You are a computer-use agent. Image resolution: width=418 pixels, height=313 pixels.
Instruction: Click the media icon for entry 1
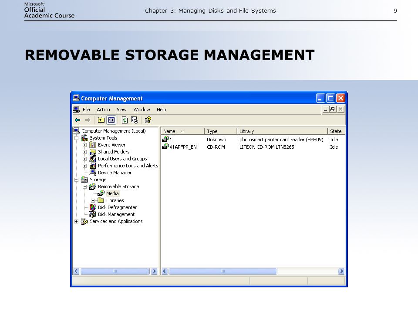(x=165, y=139)
